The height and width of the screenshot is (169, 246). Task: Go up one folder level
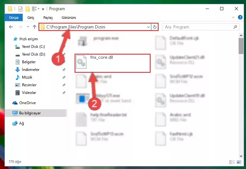tap(35, 27)
